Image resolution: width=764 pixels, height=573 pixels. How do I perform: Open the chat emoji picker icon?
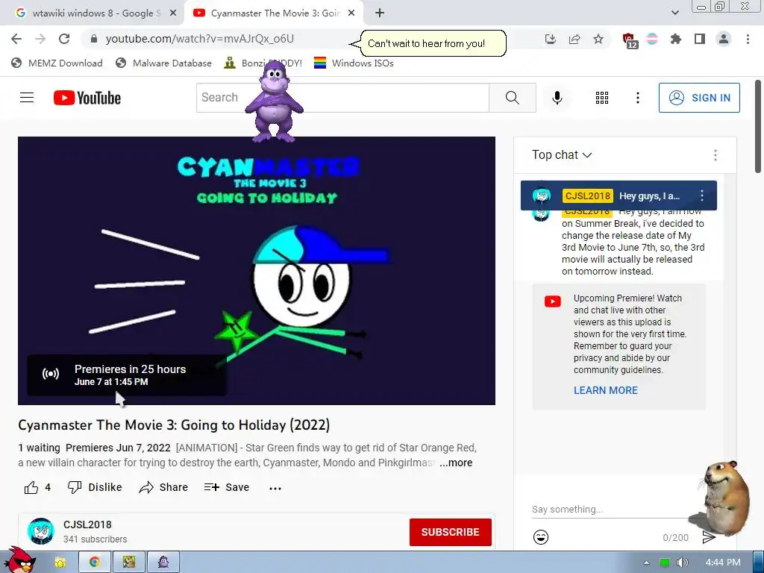(541, 537)
